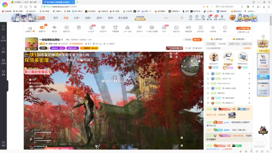Switch to 贵宾(1766) tab

(234, 44)
